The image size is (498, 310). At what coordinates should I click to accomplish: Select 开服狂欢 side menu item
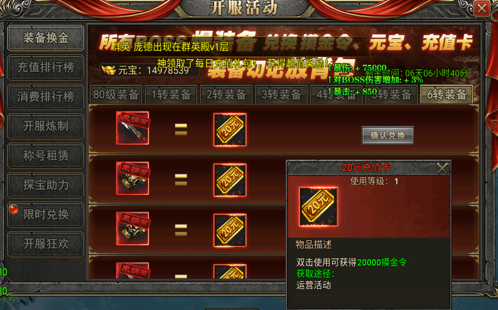pos(46,244)
